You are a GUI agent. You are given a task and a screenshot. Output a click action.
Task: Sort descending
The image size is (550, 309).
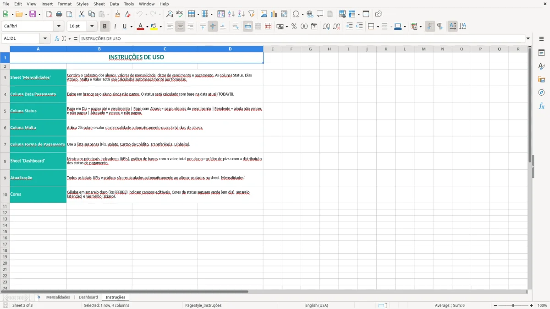tap(242, 14)
